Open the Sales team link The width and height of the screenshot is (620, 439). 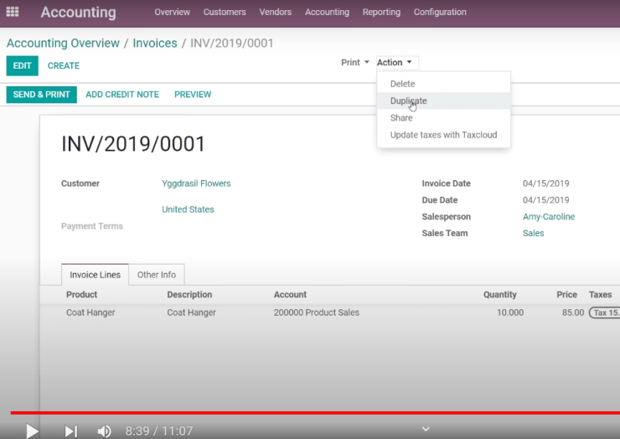point(533,234)
